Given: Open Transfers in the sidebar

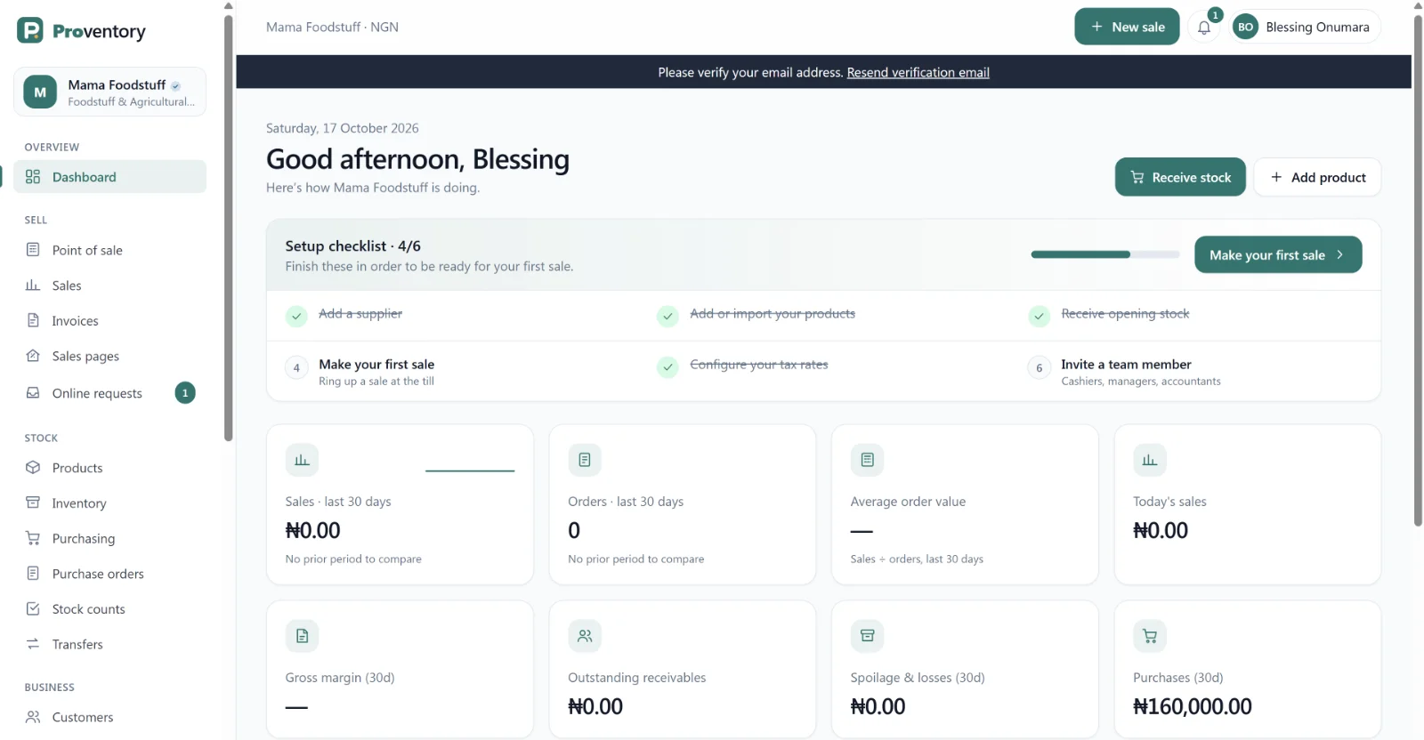Looking at the screenshot, I should (109, 645).
